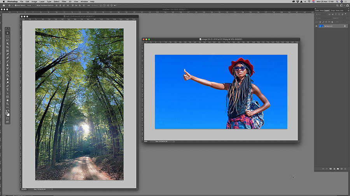350x196 pixels.
Task: Enable Show Transform Controls checkbox
Action: click(35, 5)
